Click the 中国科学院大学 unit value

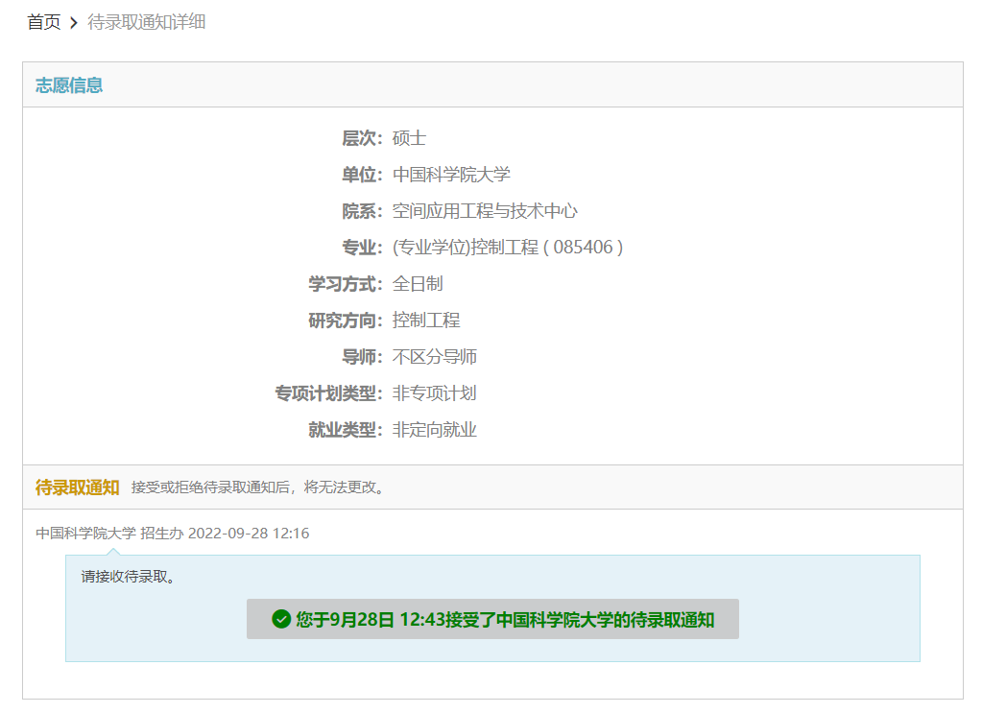tap(451, 175)
